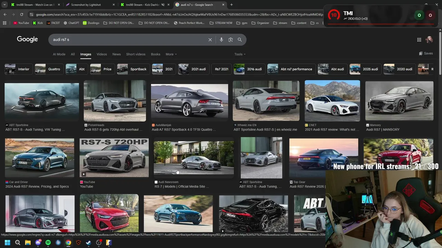442x248 pixels.
Task: Unmute the Kick Dashboard tab audio icon
Action: 163,5
